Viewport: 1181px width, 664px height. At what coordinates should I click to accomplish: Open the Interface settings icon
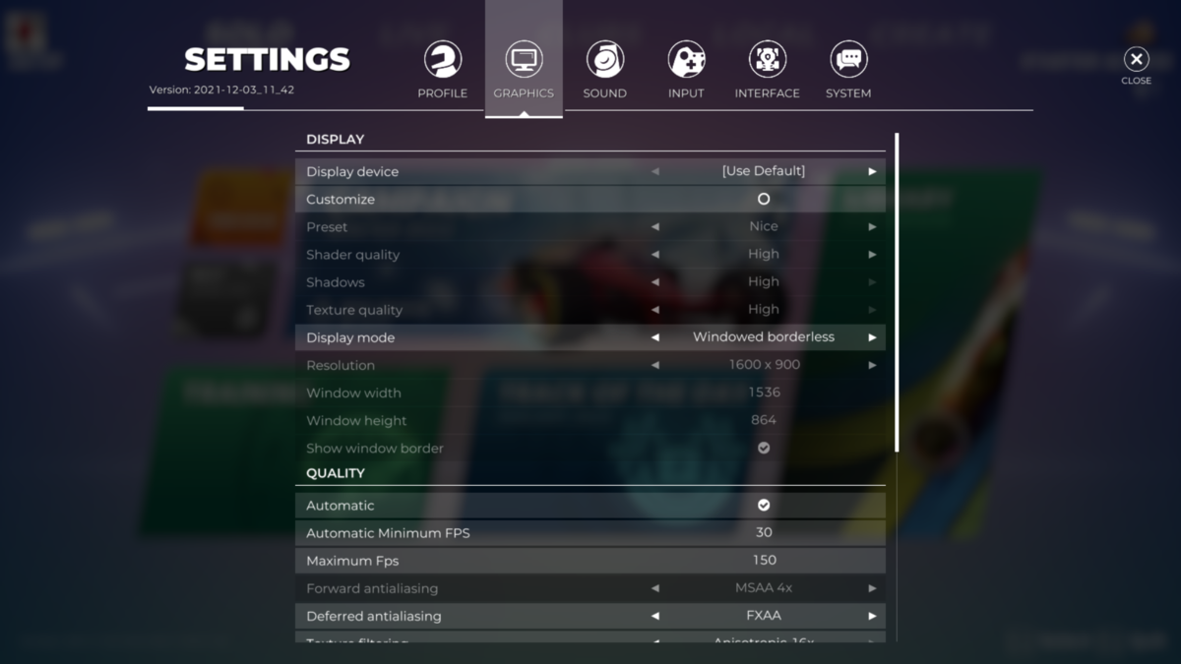[767, 60]
